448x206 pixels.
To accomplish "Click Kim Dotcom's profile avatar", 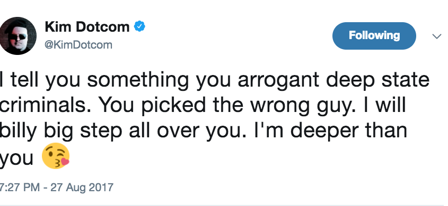I will 18,36.
